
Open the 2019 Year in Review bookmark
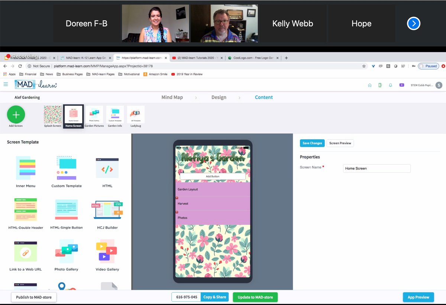click(x=187, y=74)
